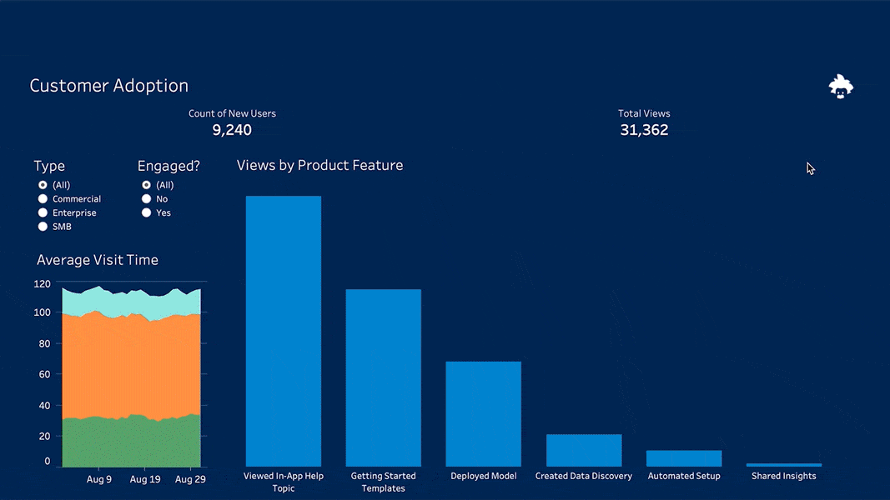Select the thin Shared Insights bar
Screen dimensions: 890x500
coord(783,465)
